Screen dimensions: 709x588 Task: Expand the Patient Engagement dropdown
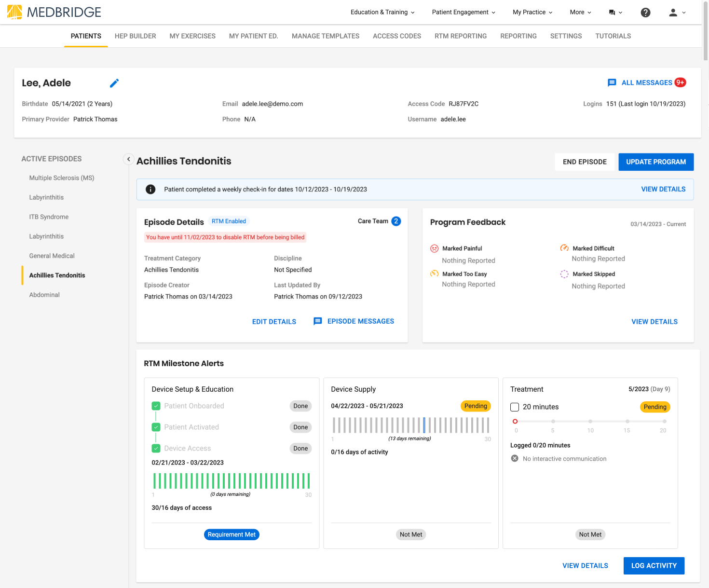464,12
